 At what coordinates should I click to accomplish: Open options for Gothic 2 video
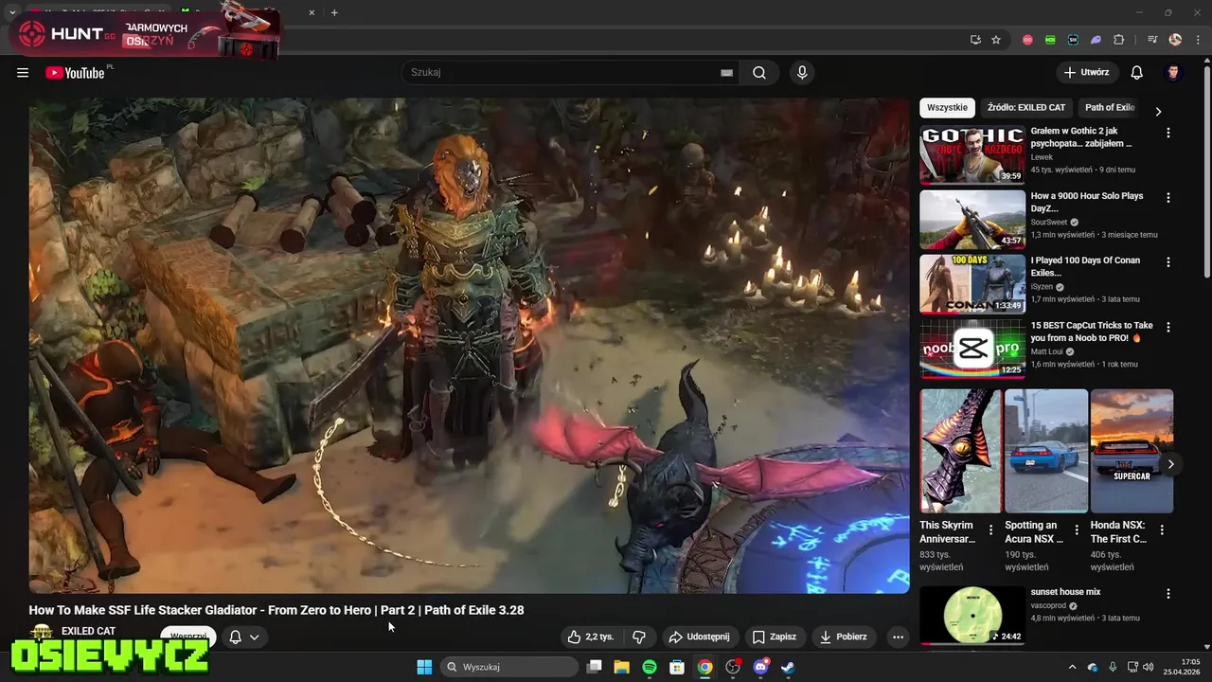click(x=1167, y=133)
